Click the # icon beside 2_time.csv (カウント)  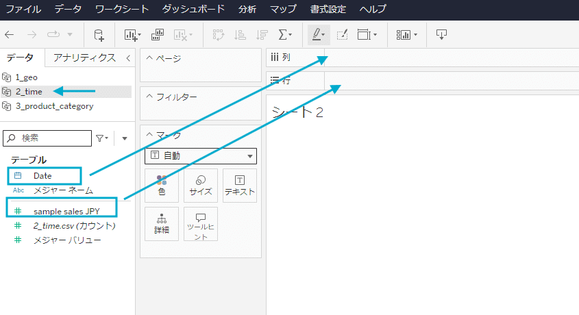pos(17,225)
